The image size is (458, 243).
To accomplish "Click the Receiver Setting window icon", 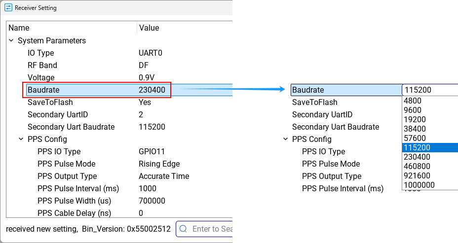I will pyautogui.click(x=8, y=7).
